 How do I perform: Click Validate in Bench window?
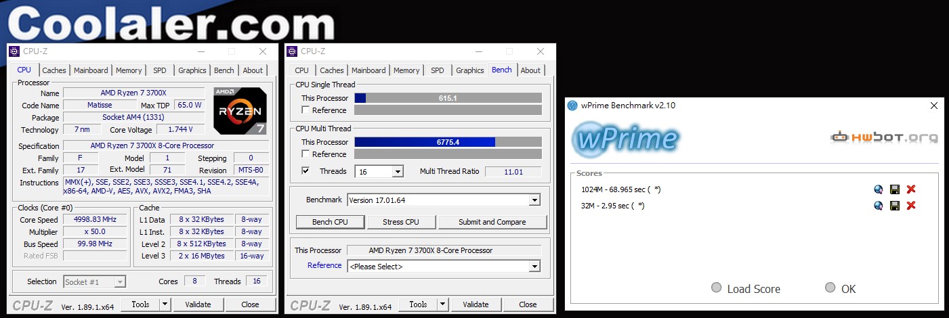[476, 304]
